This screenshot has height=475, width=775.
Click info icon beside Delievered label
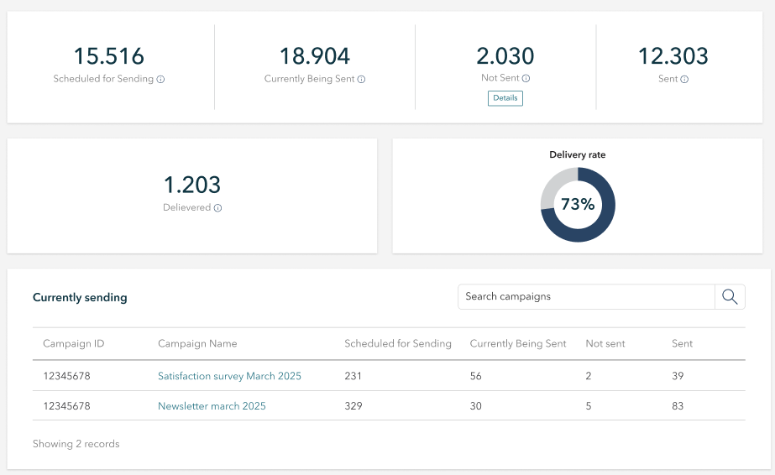coord(217,208)
